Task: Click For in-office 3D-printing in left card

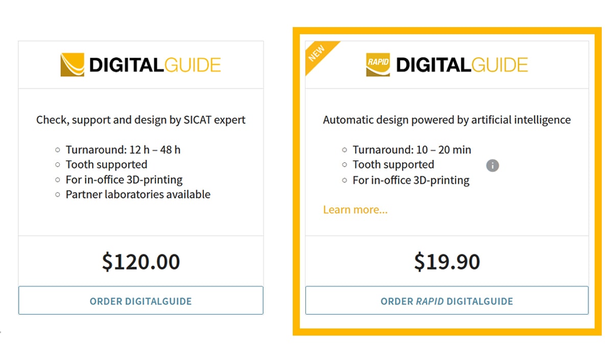Action: click(x=124, y=180)
